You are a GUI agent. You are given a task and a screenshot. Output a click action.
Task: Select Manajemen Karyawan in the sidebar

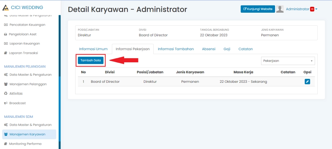28,134
